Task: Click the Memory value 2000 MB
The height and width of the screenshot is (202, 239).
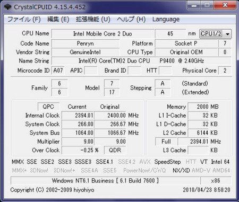Action: point(198,107)
